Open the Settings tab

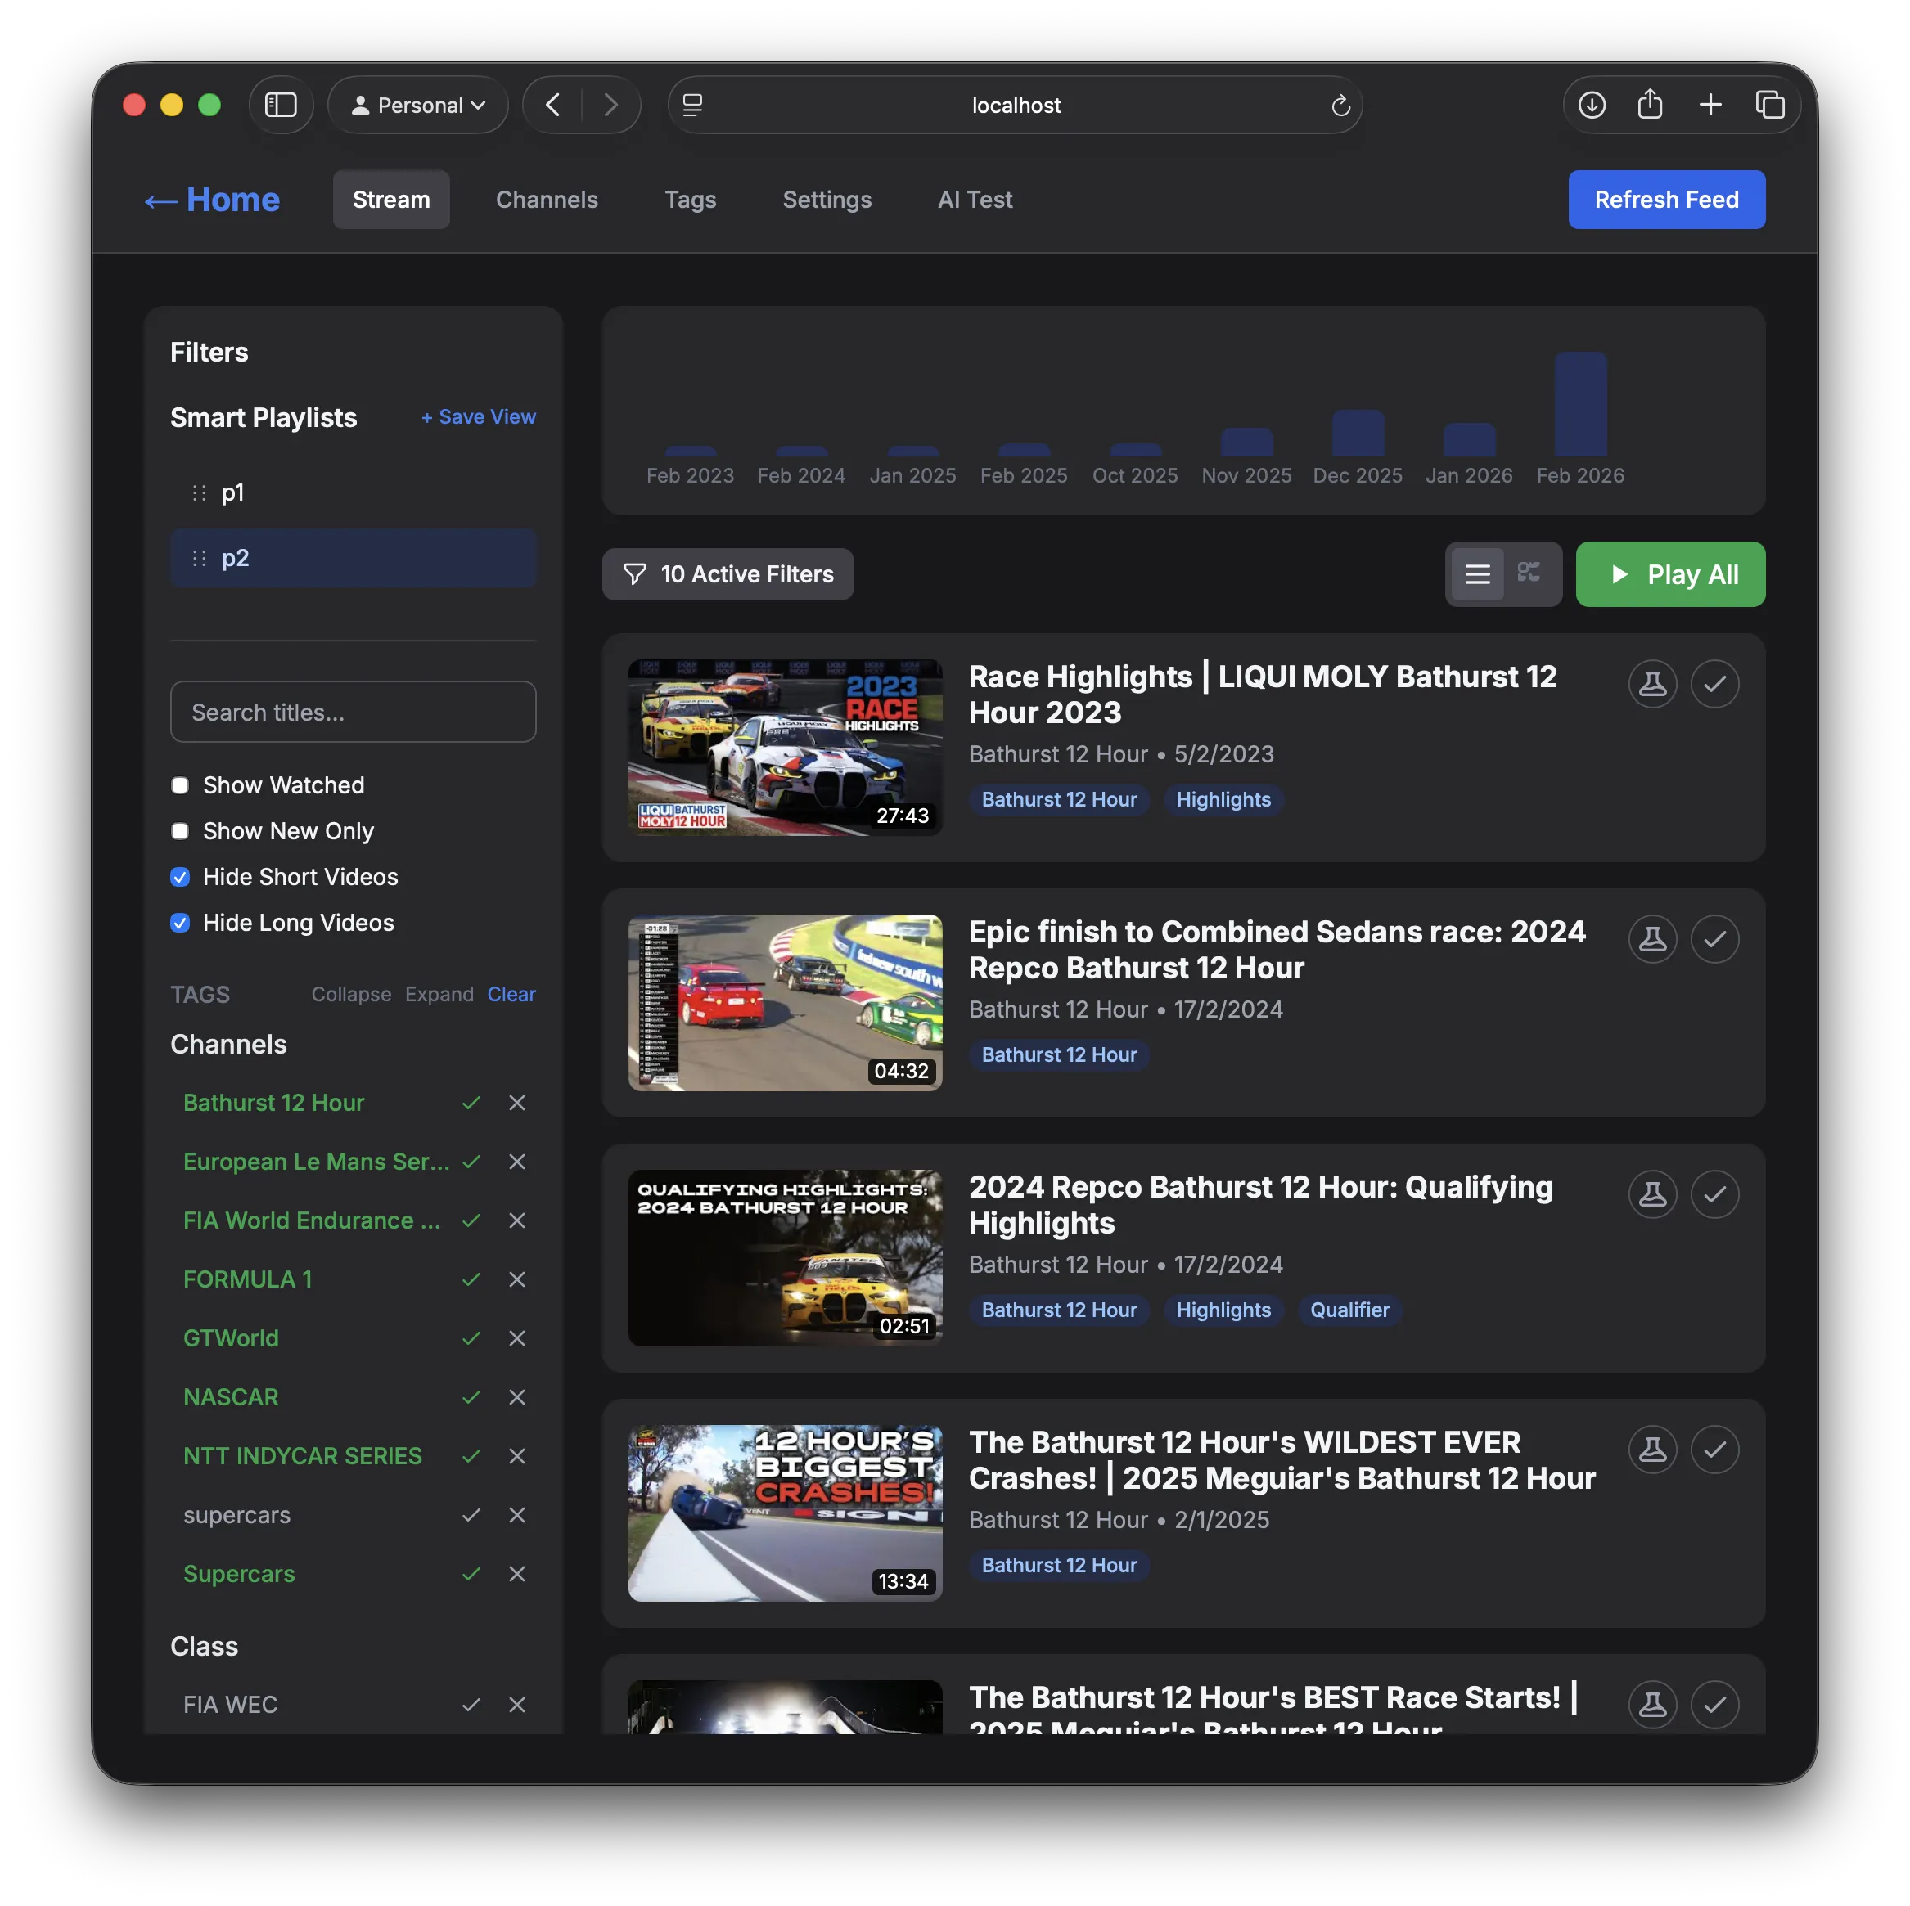[827, 200]
